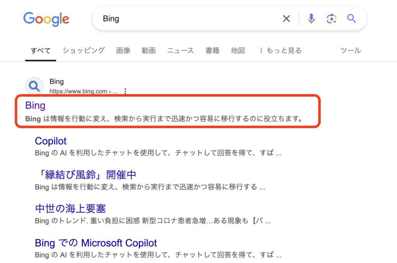
Task: Start voice search with microphone icon
Action: pyautogui.click(x=311, y=19)
